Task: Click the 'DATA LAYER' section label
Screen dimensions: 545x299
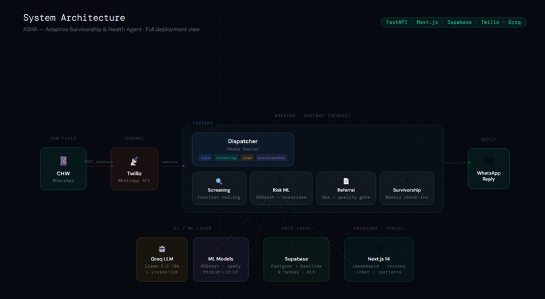Action: (x=296, y=229)
